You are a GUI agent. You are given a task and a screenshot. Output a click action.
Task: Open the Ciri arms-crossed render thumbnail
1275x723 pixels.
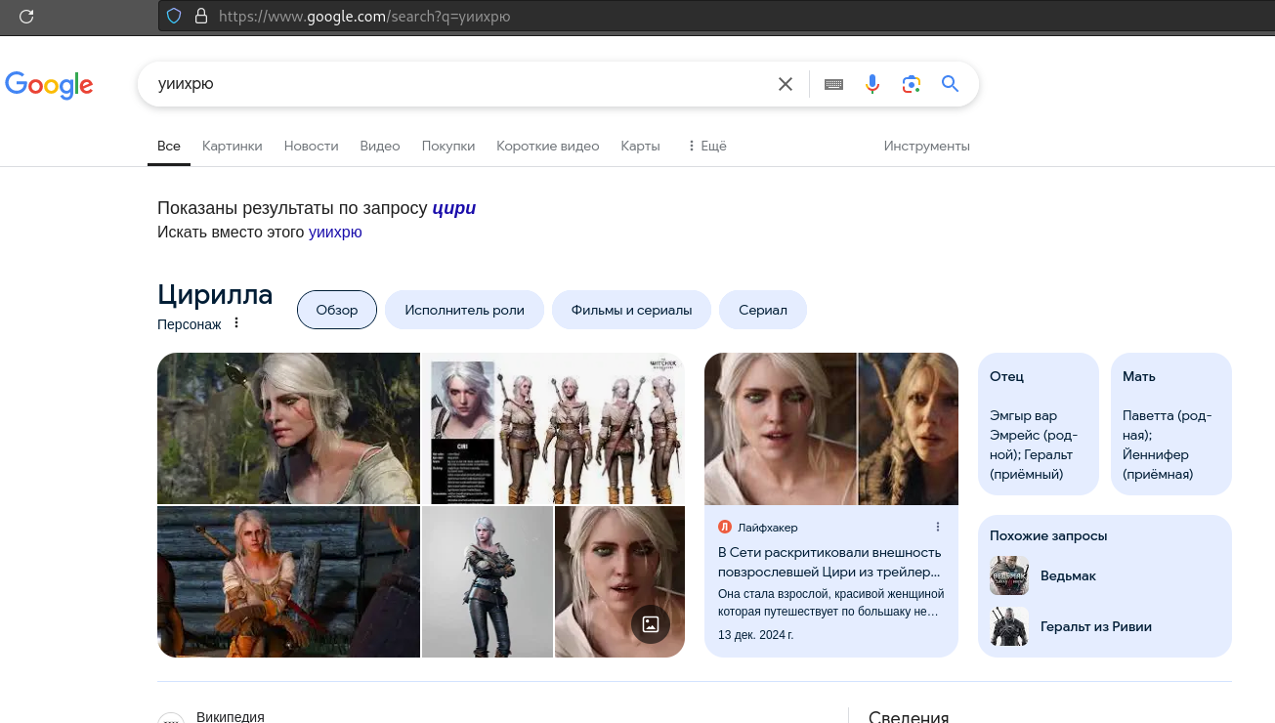pyautogui.click(x=488, y=581)
